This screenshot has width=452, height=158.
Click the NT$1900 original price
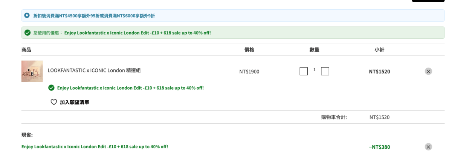point(249,71)
